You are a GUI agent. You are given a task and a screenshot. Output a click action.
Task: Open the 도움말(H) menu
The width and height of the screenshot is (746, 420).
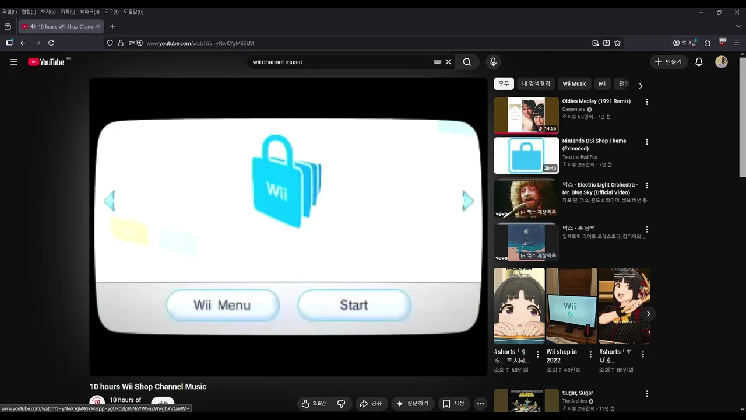[133, 12]
